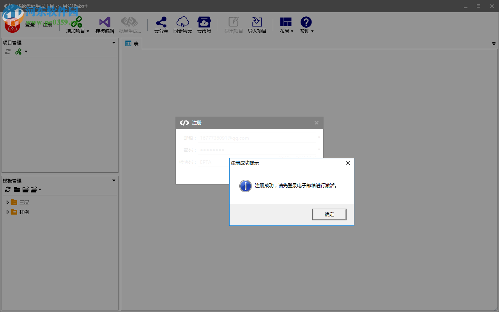This screenshot has height=312, width=499.
Task: Click the blue info icon in dialog
Action: [245, 186]
